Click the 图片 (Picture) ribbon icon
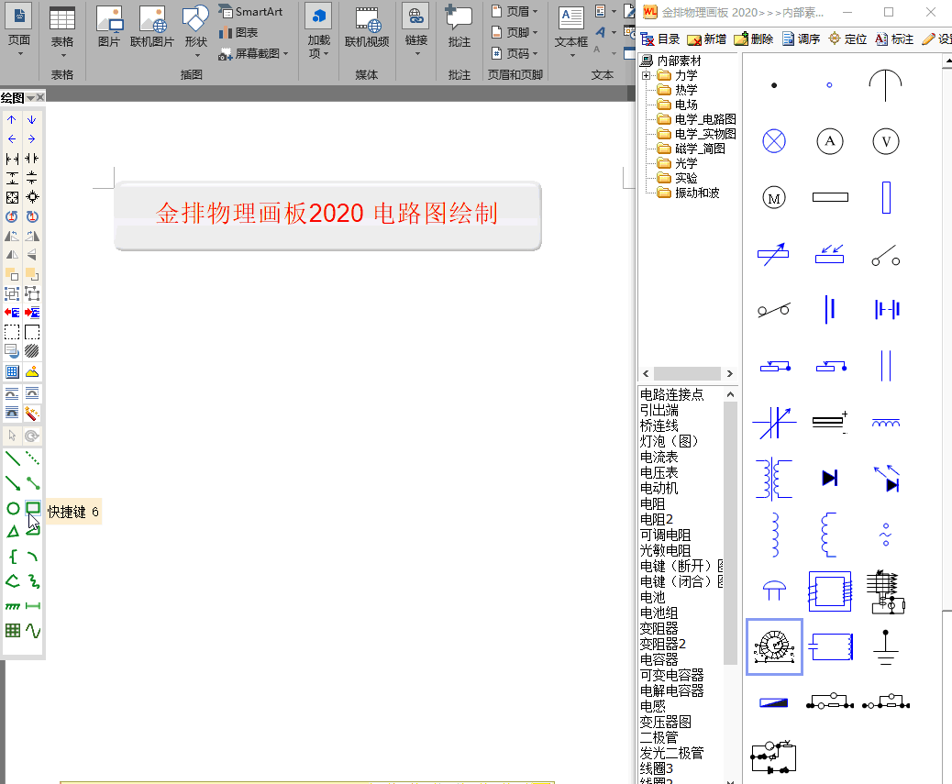This screenshot has width=952, height=784. tap(109, 26)
